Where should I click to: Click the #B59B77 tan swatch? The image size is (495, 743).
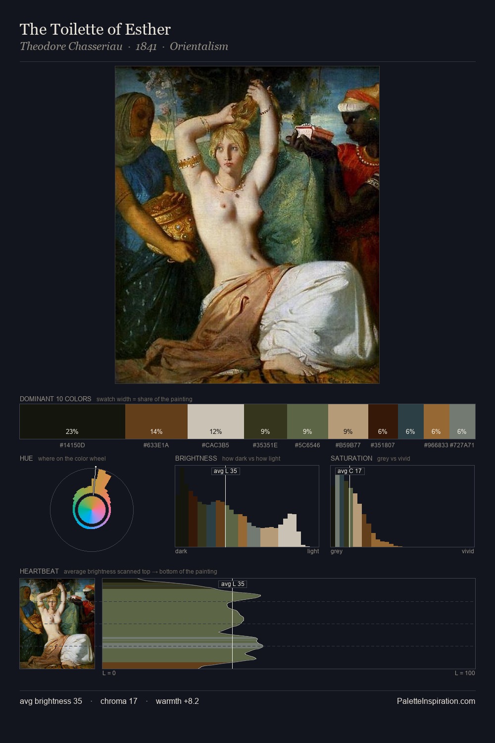[348, 422]
